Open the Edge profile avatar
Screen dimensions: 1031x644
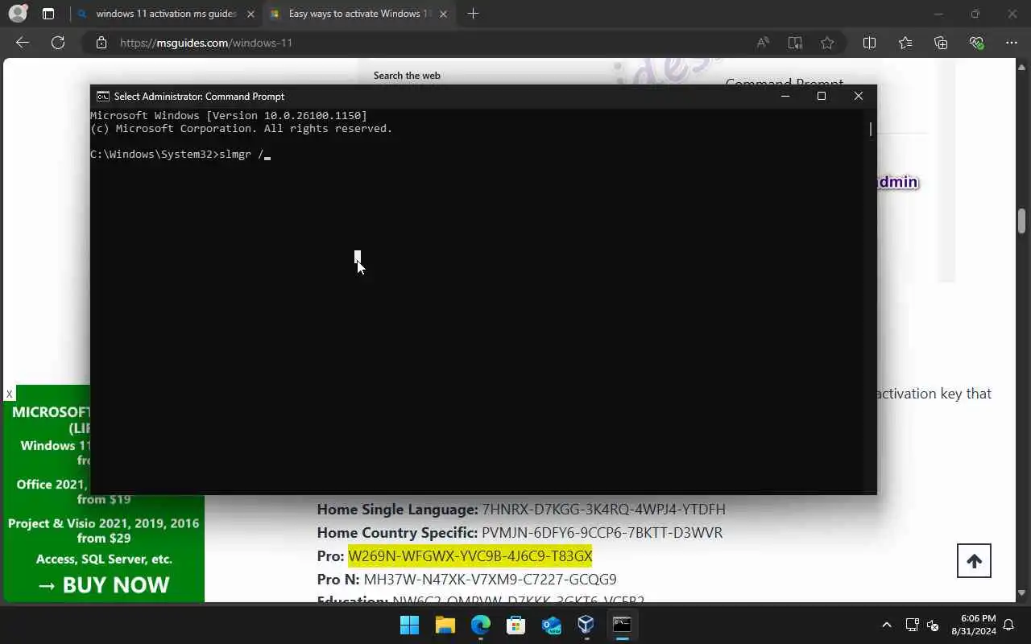[17, 14]
